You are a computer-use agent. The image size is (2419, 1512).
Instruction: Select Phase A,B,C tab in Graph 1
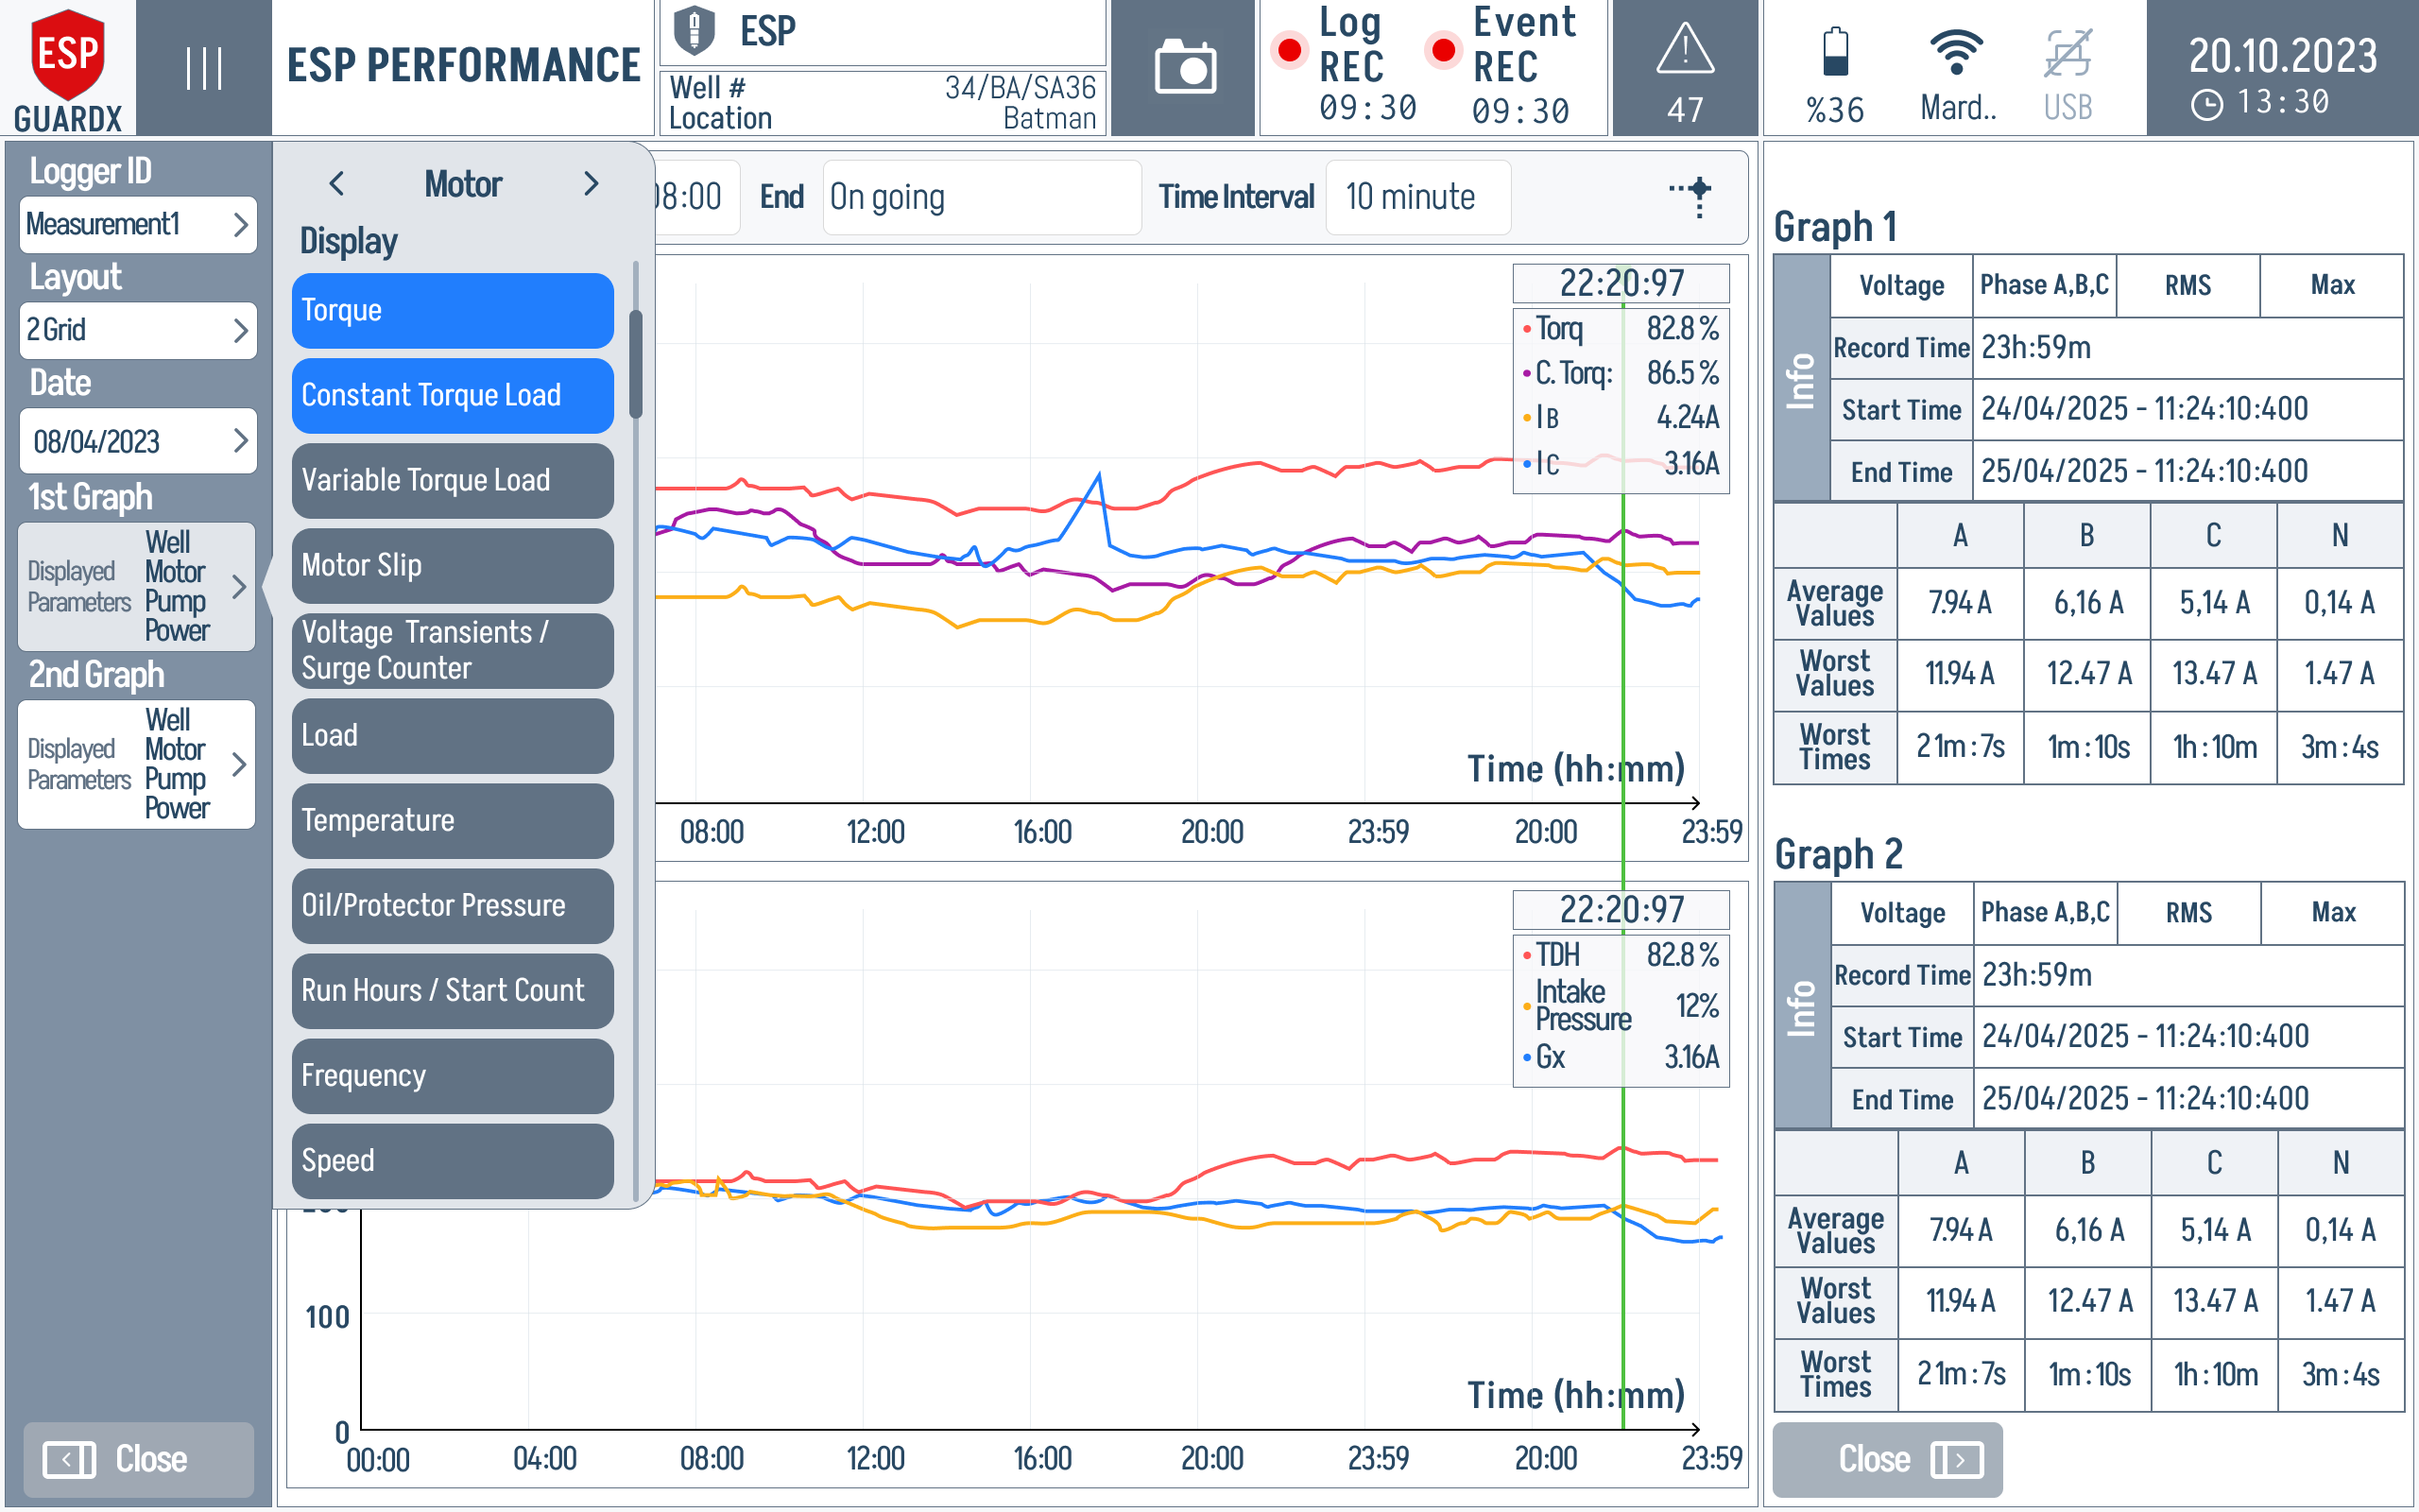[2044, 285]
